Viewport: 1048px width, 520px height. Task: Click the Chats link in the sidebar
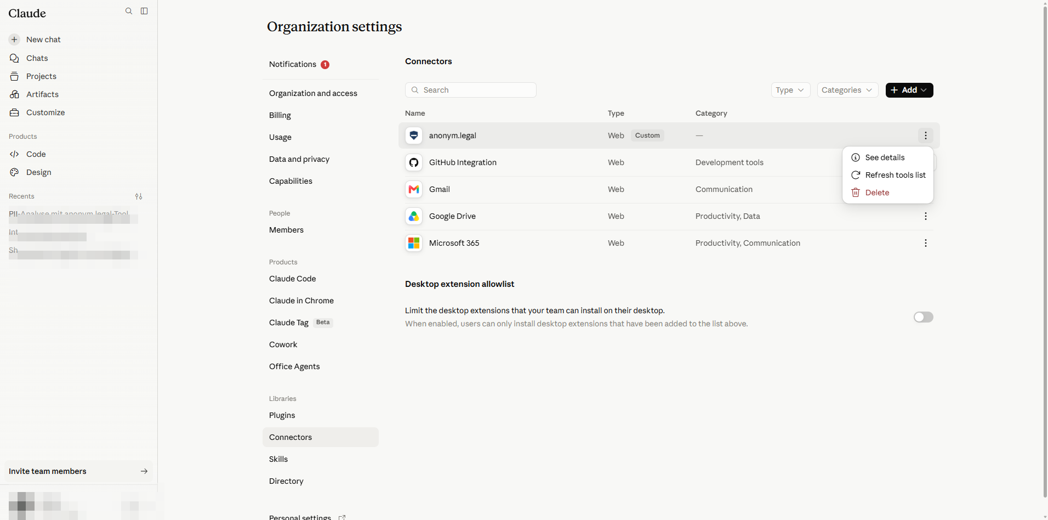37,58
